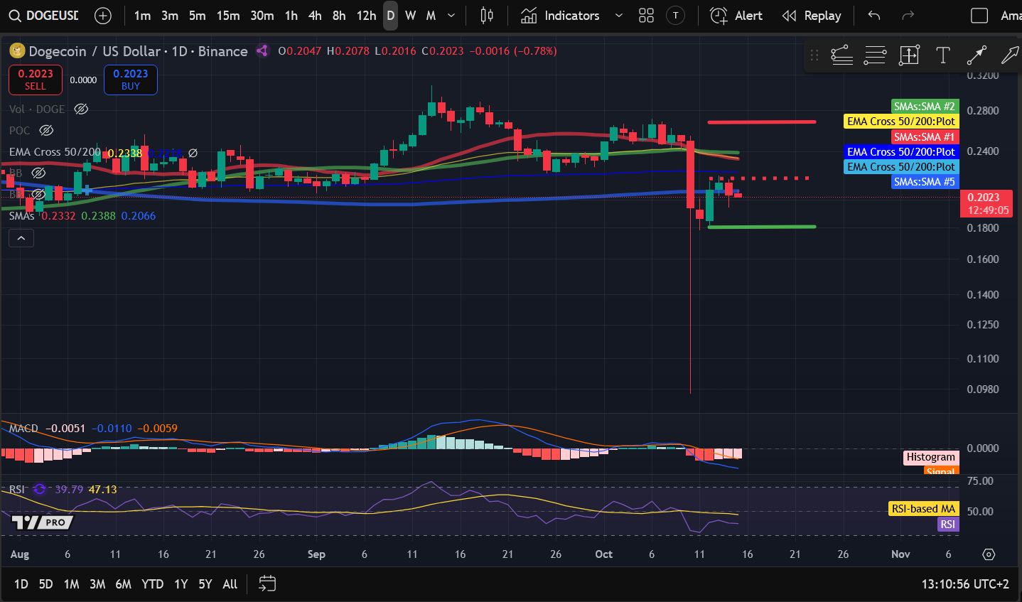
Task: Create a new price alert
Action: pos(736,16)
